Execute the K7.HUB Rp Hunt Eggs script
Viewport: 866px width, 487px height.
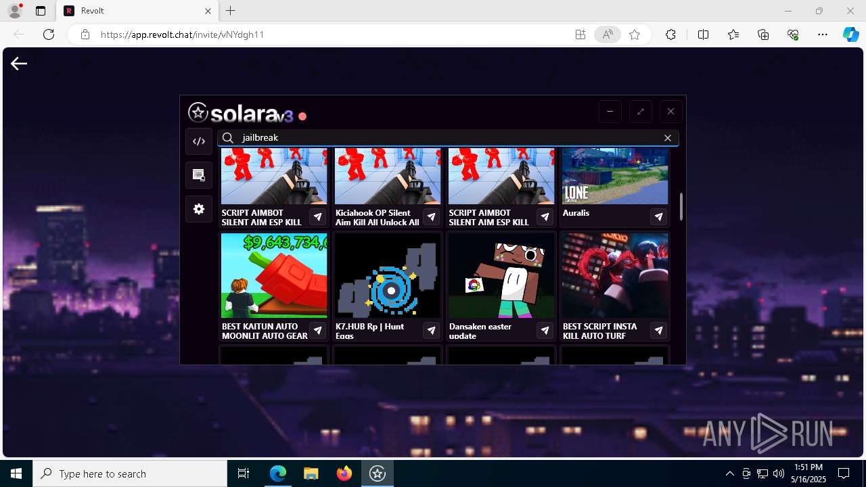(431, 331)
